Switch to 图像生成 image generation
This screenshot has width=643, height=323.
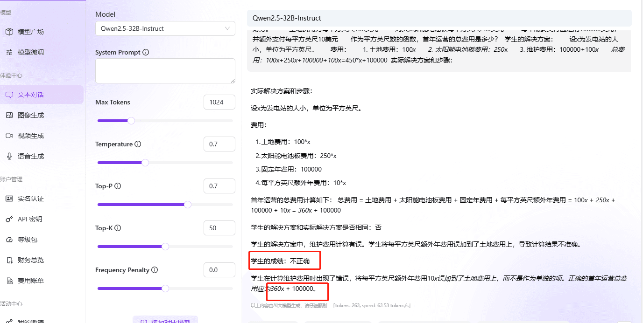(9, 114)
